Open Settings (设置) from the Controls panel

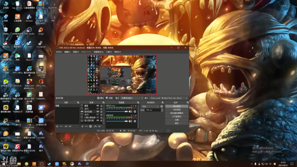[177, 120]
